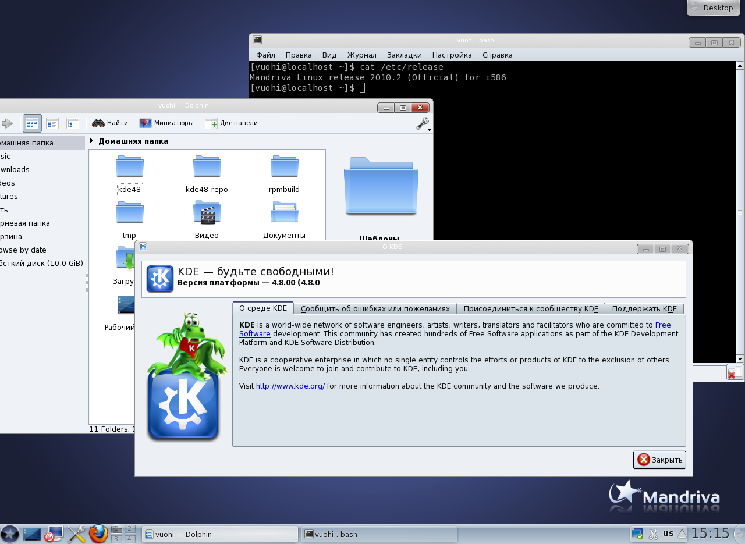Select Домашняя папка in the places panel

click(x=42, y=143)
